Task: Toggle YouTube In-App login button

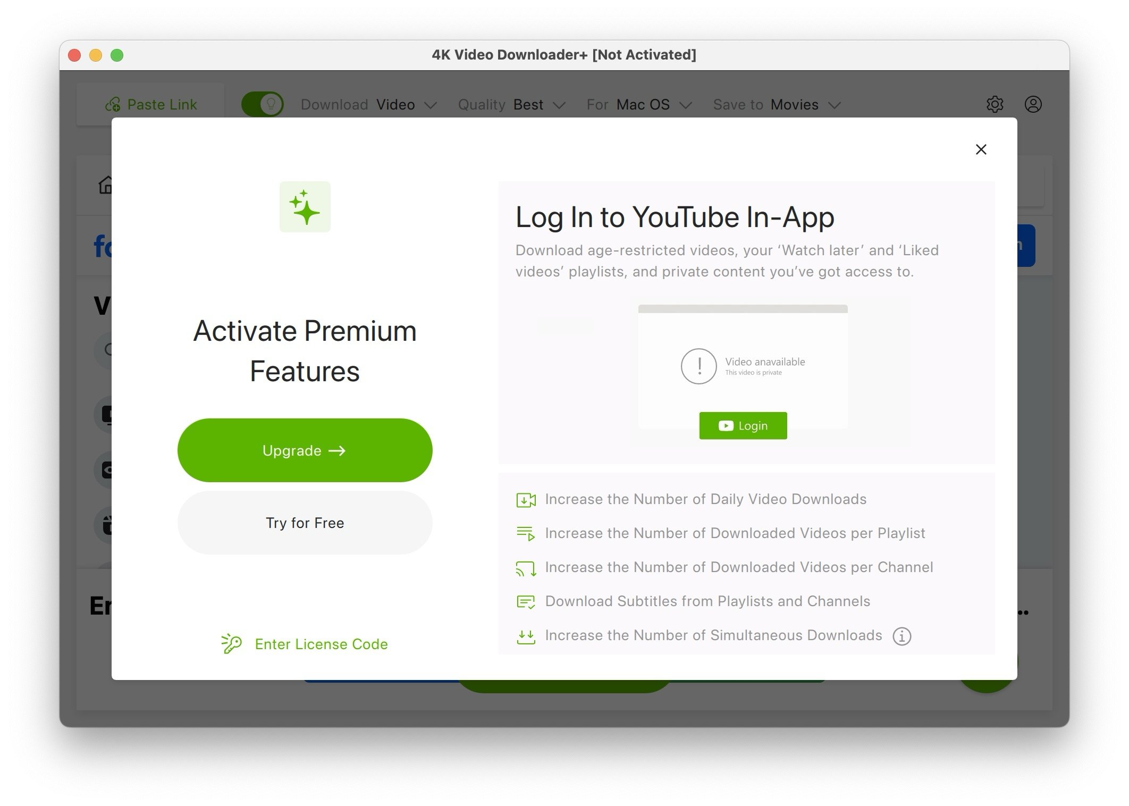Action: [743, 426]
